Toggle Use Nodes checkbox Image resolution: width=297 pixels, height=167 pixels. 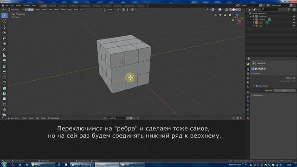click(x=49, y=118)
